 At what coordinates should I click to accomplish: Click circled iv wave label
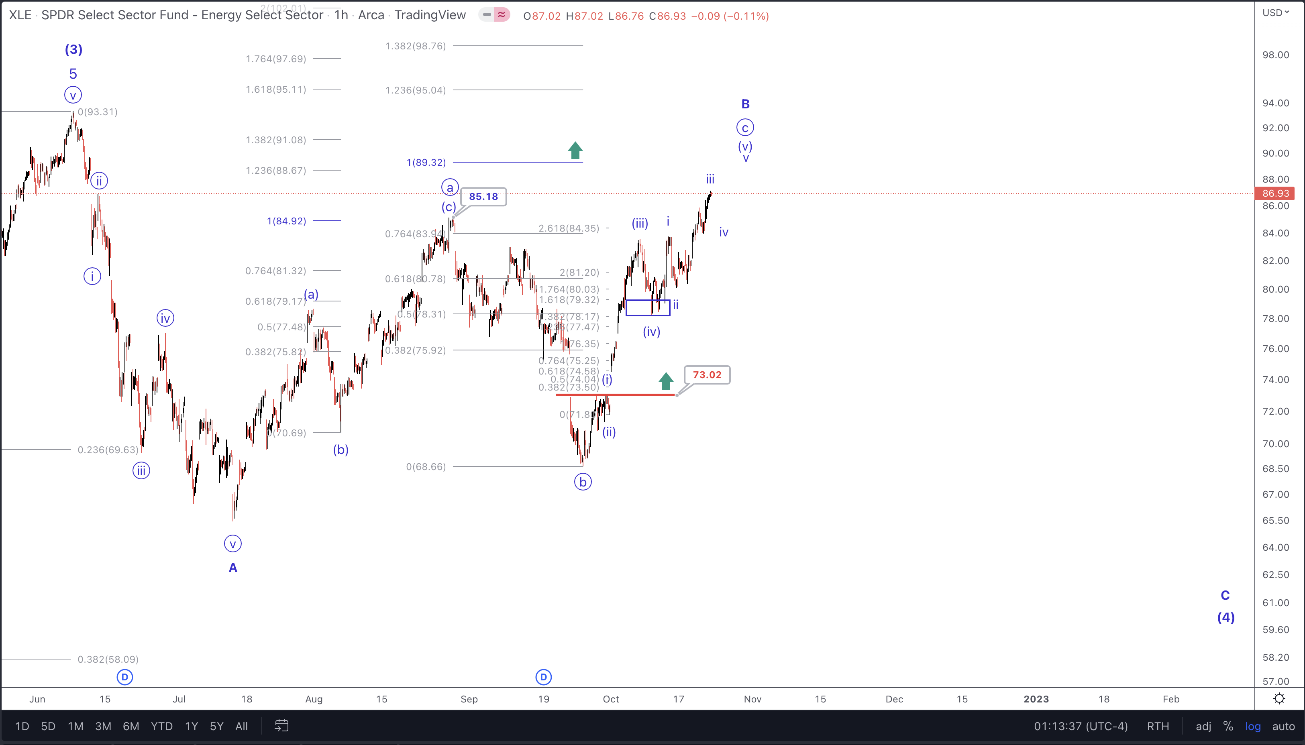(165, 318)
